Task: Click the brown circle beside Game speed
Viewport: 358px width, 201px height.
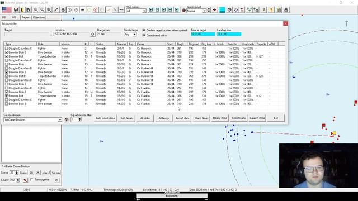Action: point(184,11)
